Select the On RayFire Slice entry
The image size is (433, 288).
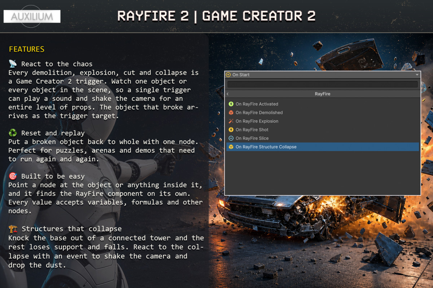(x=323, y=138)
